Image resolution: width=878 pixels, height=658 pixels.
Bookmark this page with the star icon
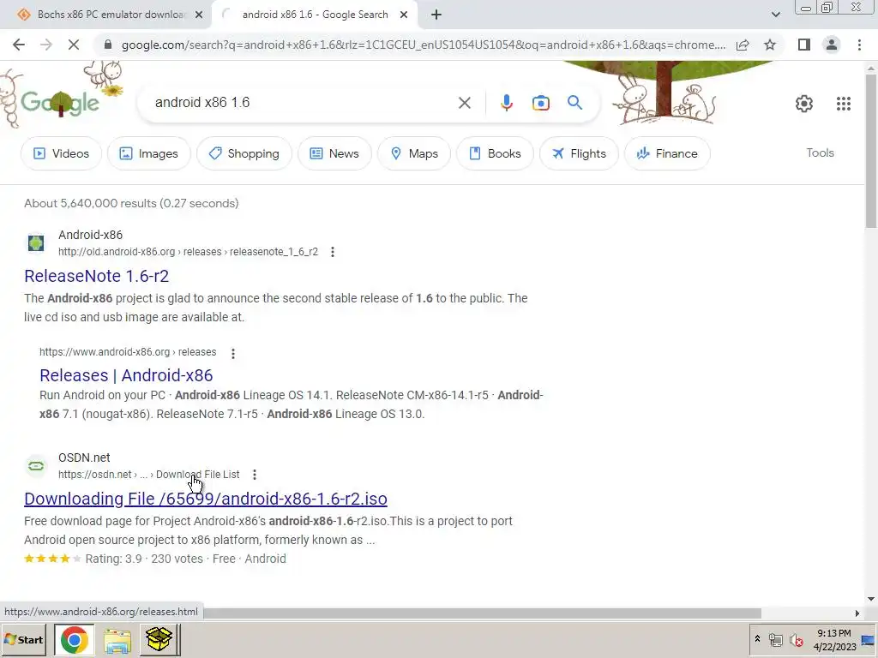click(x=770, y=45)
